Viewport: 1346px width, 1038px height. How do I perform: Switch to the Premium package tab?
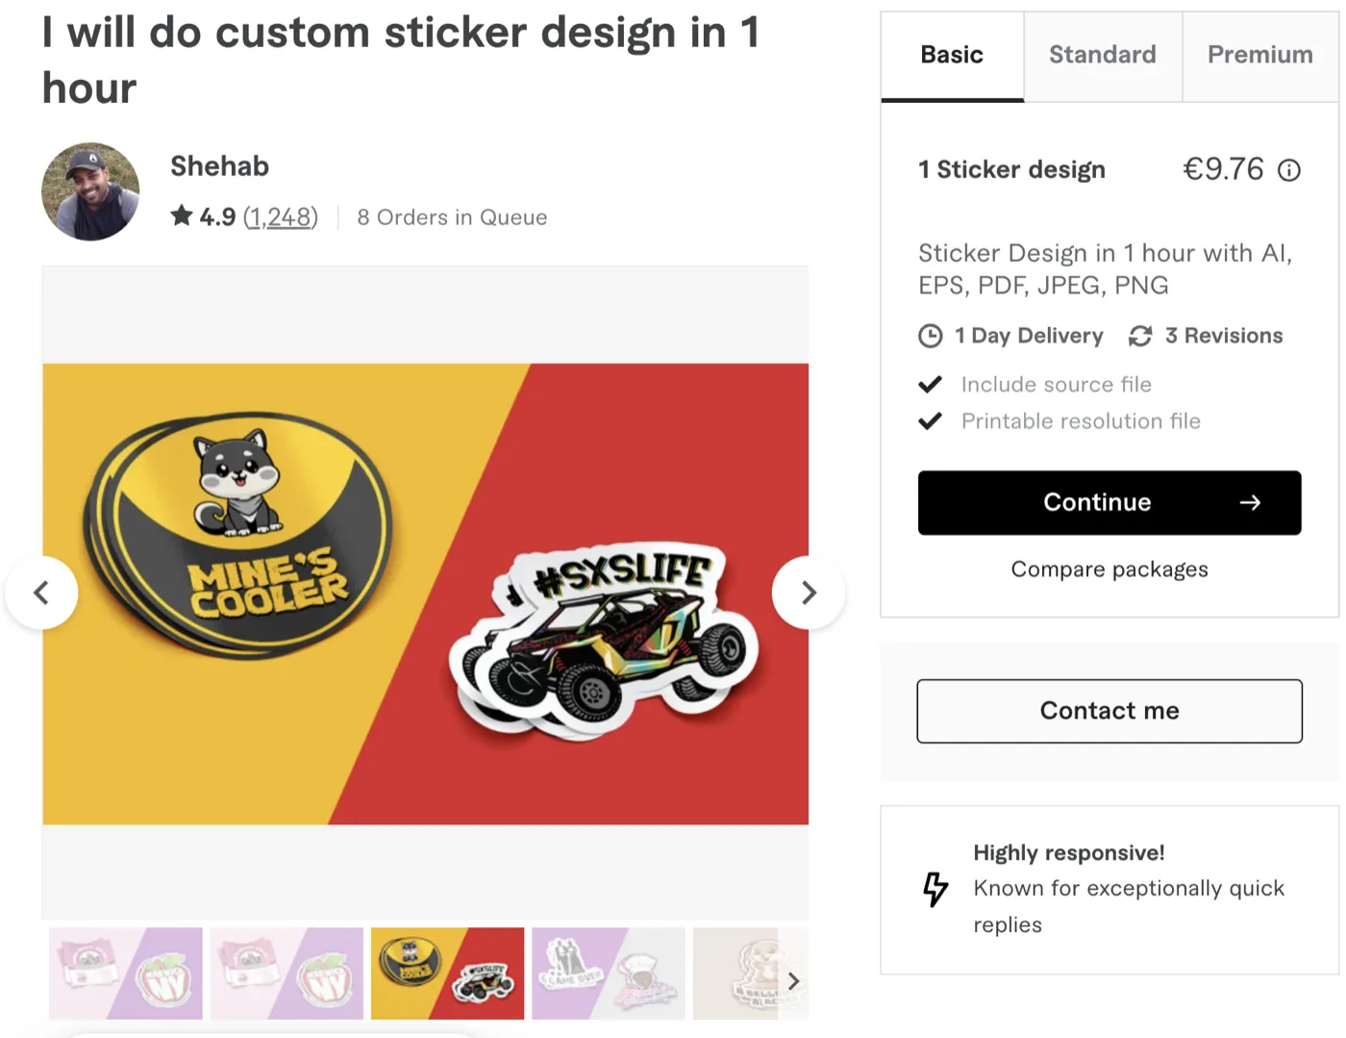click(x=1260, y=55)
